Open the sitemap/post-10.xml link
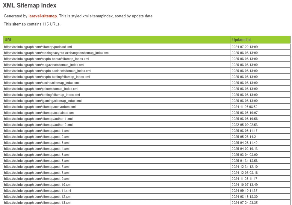Screen dimensions: 292x205 (38, 185)
